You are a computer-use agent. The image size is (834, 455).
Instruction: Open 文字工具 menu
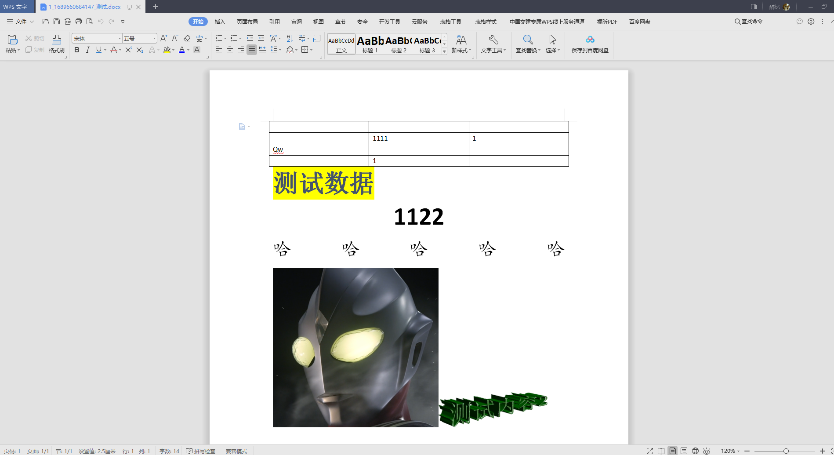point(493,44)
